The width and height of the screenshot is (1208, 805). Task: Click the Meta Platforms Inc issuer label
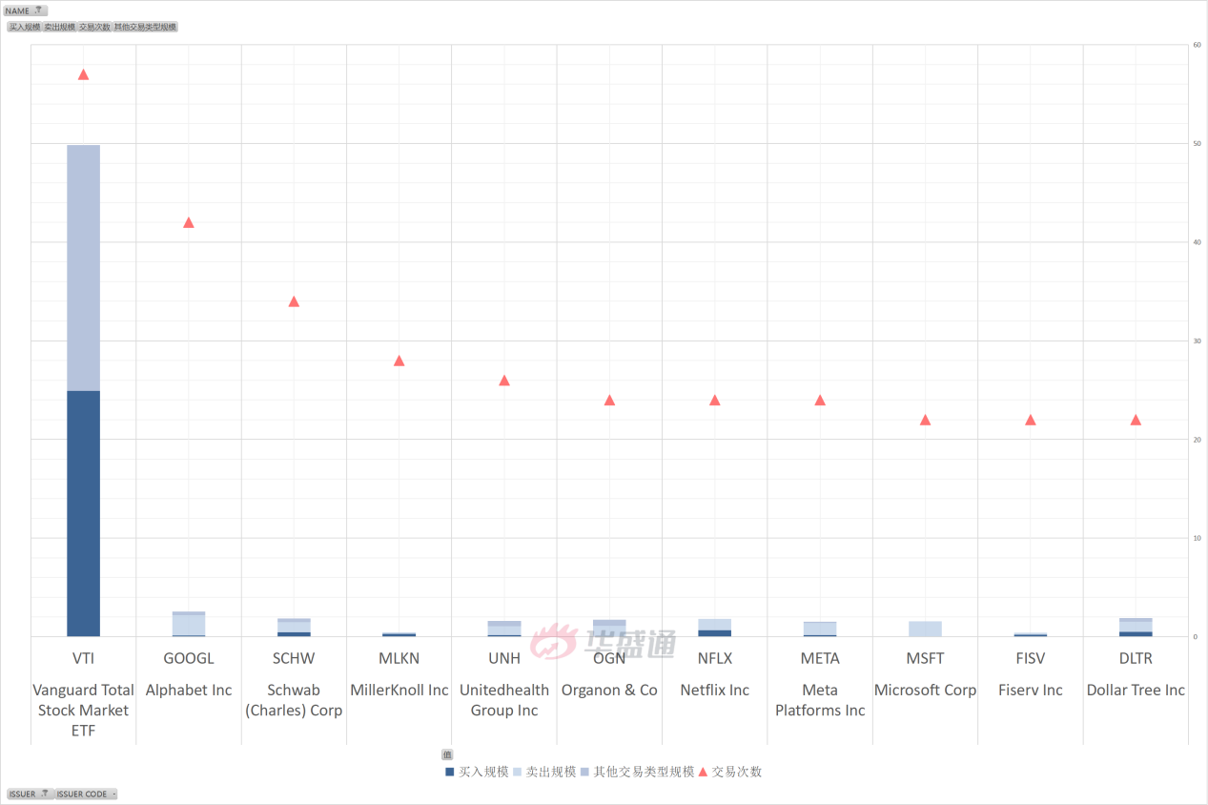tap(820, 700)
